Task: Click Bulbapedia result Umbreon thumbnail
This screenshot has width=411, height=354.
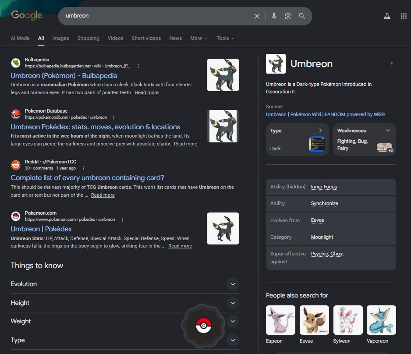Action: 223,75
